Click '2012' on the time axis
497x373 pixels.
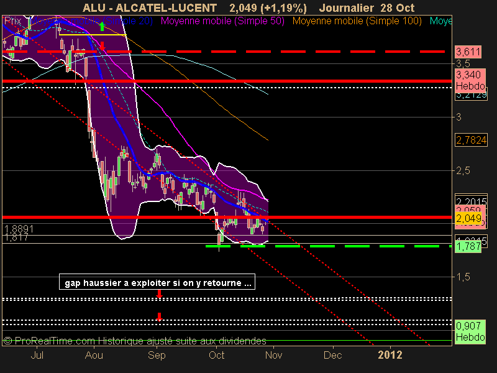click(x=390, y=355)
